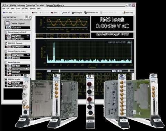Image resolution: width=166 pixels, height=131 pixels.
Task: Click the magnitude spectrum legend swatch
Action: click(x=129, y=42)
